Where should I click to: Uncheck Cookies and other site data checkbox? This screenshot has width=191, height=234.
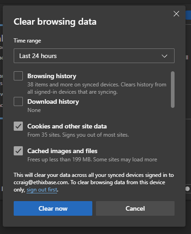[x=18, y=126]
